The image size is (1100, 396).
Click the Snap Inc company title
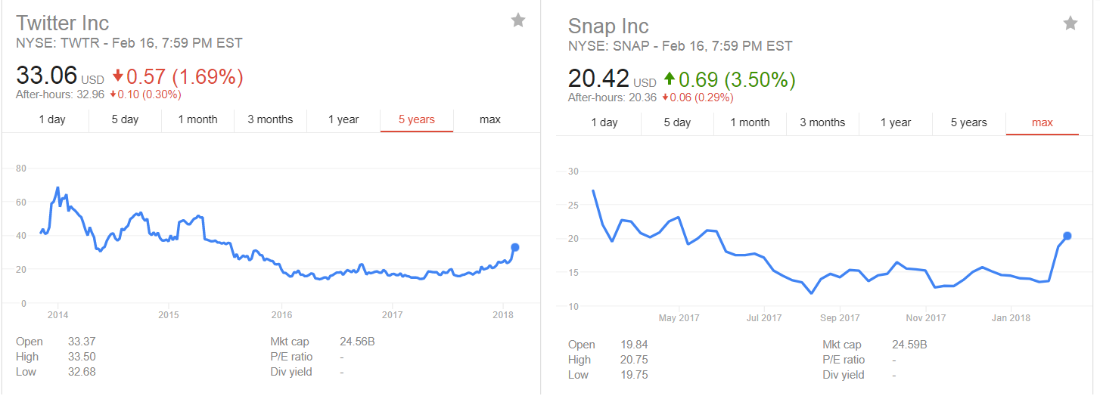pyautogui.click(x=608, y=26)
